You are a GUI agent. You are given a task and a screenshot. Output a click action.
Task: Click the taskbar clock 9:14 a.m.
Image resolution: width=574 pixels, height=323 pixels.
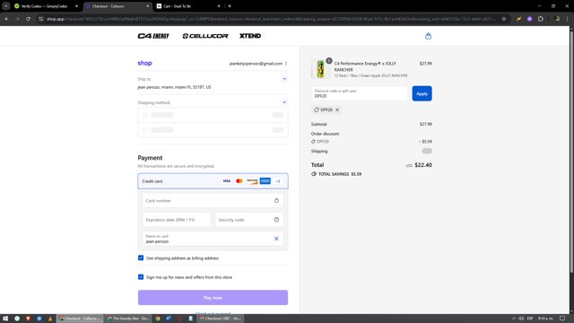point(545,319)
